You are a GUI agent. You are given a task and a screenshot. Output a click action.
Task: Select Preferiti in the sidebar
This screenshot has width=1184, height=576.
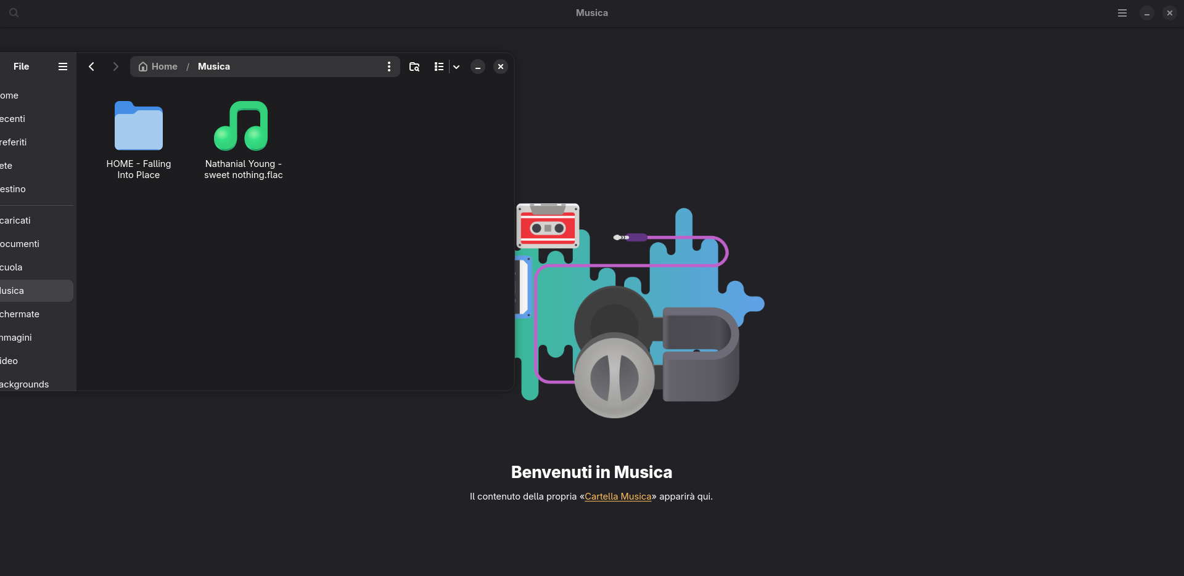coord(14,142)
